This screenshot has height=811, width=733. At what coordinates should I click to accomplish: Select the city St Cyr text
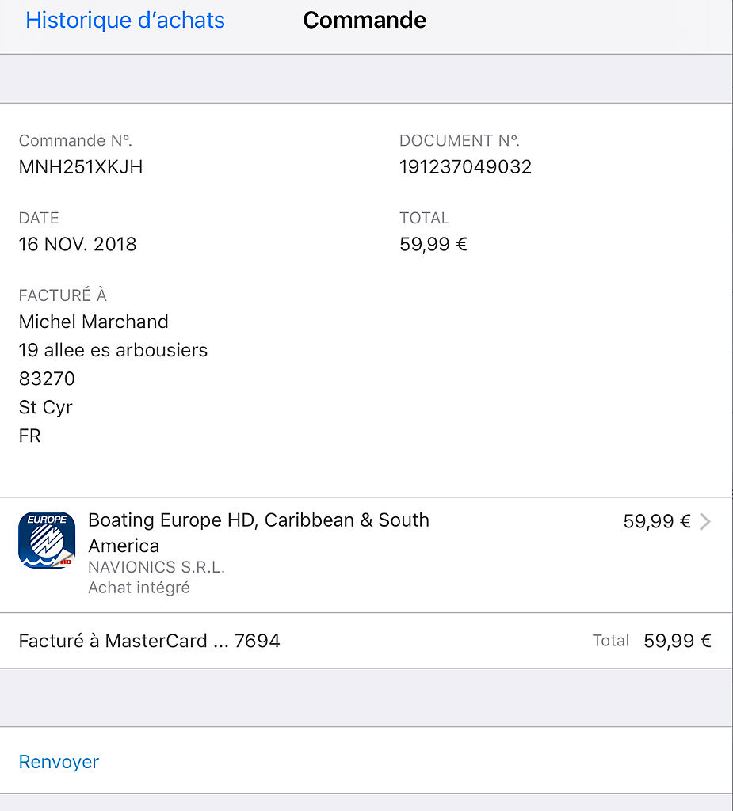pyautogui.click(x=45, y=408)
